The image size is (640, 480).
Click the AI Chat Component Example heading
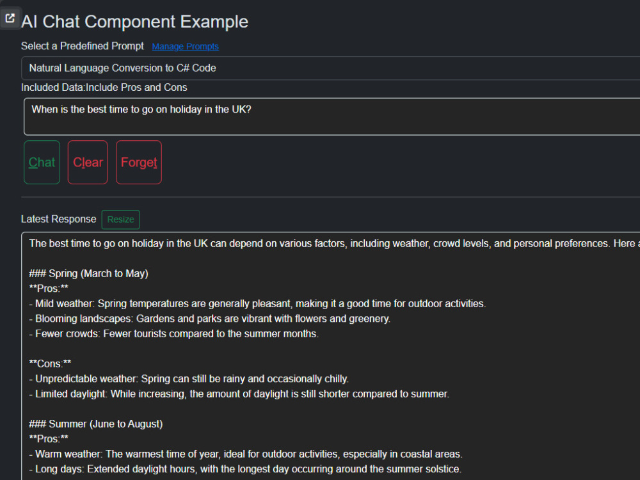[134, 22]
